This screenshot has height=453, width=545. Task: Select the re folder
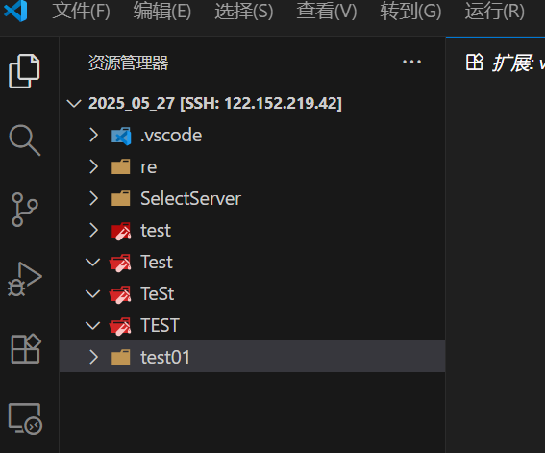coord(253,167)
